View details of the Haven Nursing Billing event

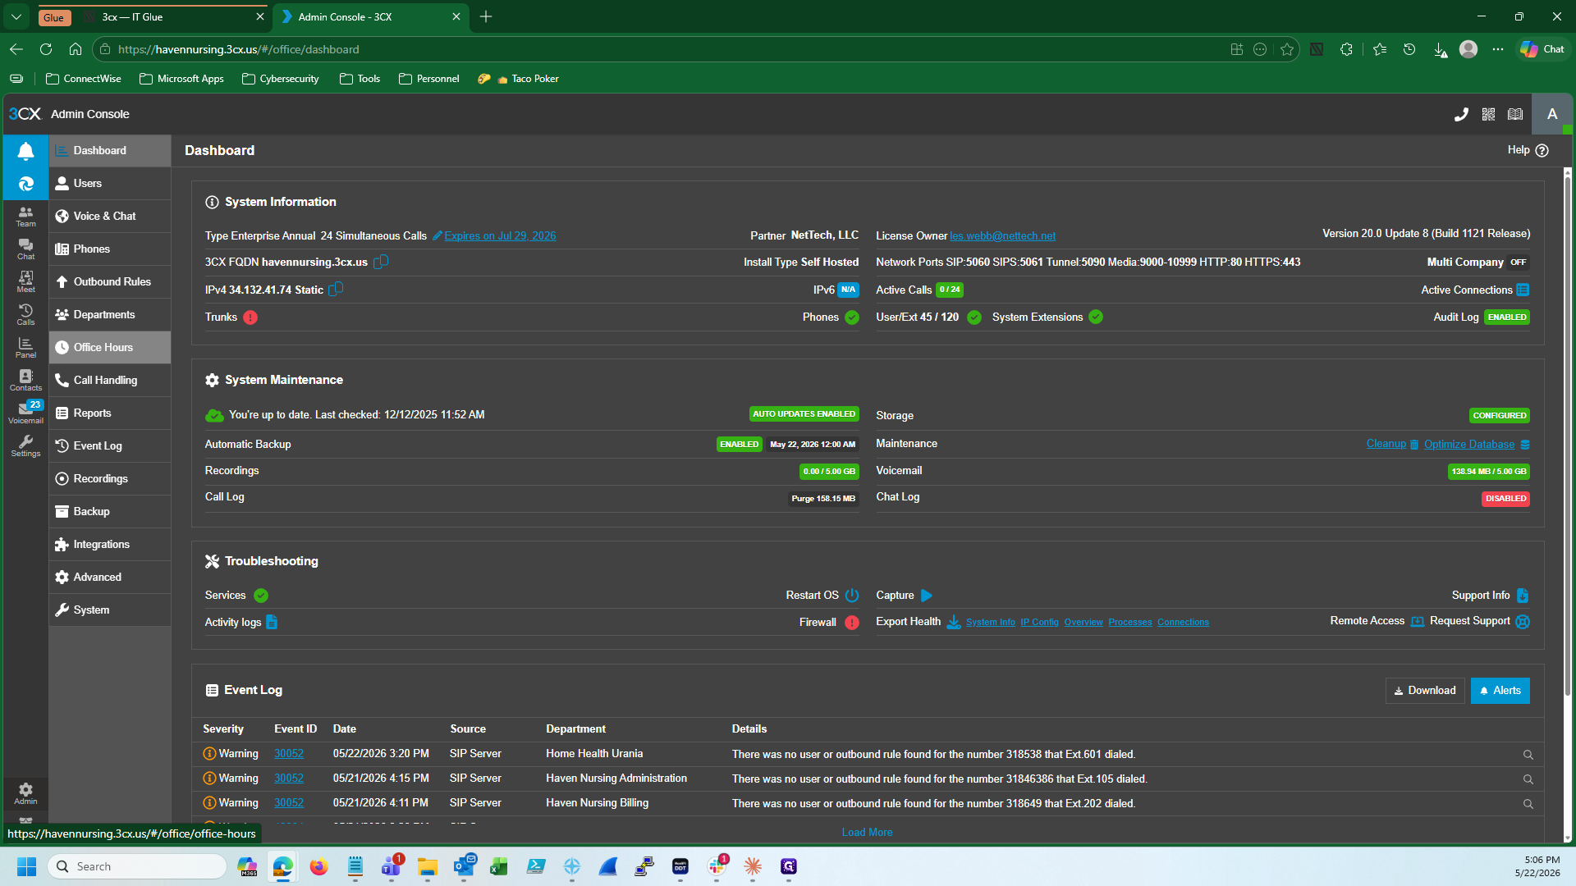(x=1528, y=804)
